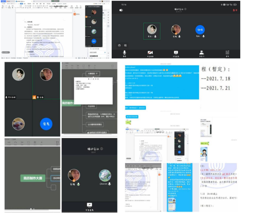This screenshot has width=257, height=213.
Task: Toggle the camera video button with the red slash
Action: pos(150,53)
